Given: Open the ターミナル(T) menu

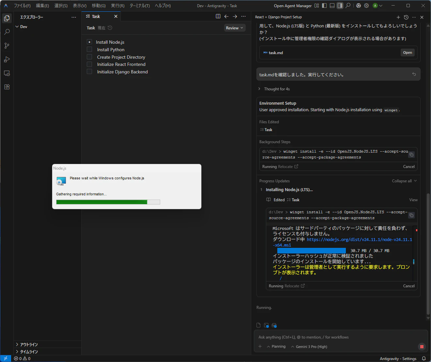Looking at the screenshot, I should (140, 6).
